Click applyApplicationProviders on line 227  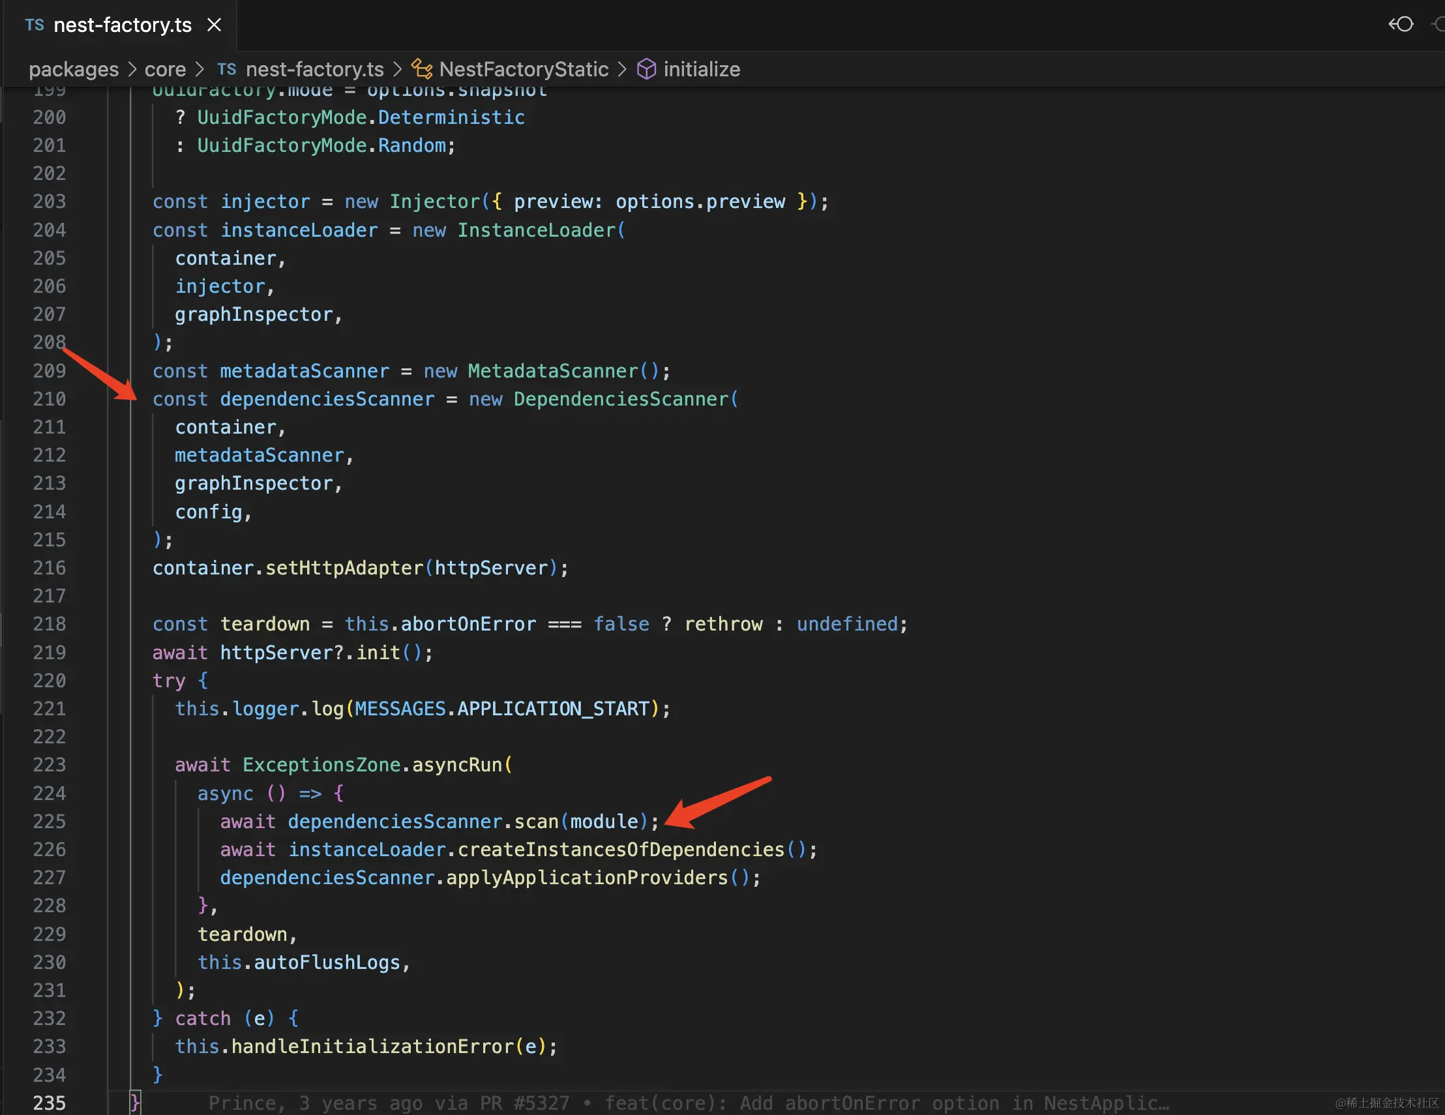(x=587, y=878)
